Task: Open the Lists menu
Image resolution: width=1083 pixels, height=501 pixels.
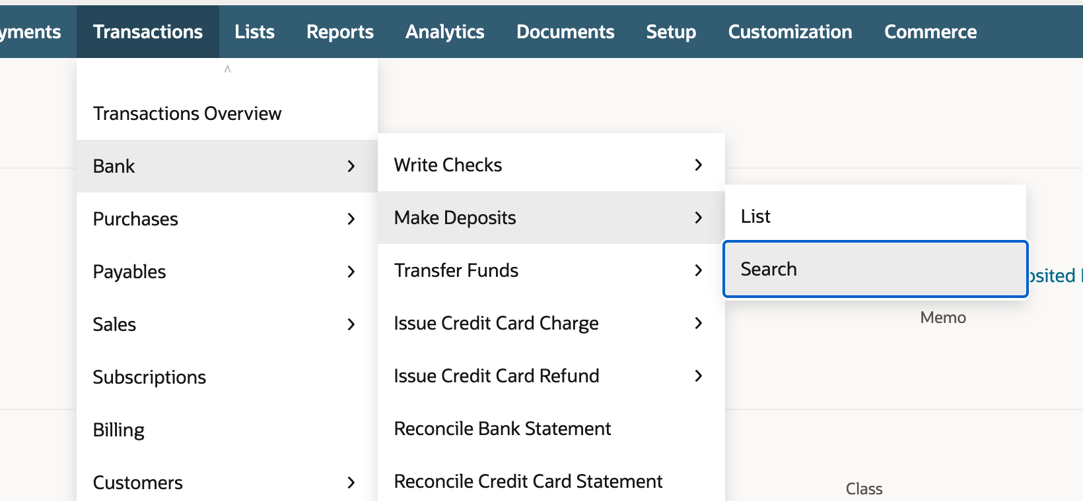Action: pos(254,32)
